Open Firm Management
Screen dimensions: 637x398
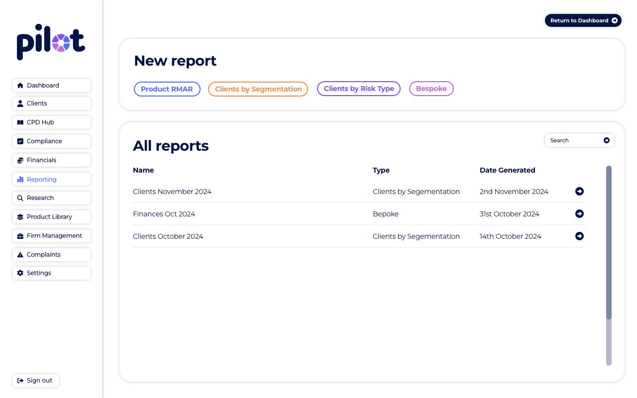coord(52,236)
